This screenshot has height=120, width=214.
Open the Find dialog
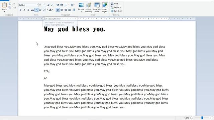[114, 4]
